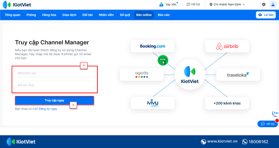Open the user account avatar icon
Image resolution: width=279 pixels, height=148 pixels.
pos(273,5)
